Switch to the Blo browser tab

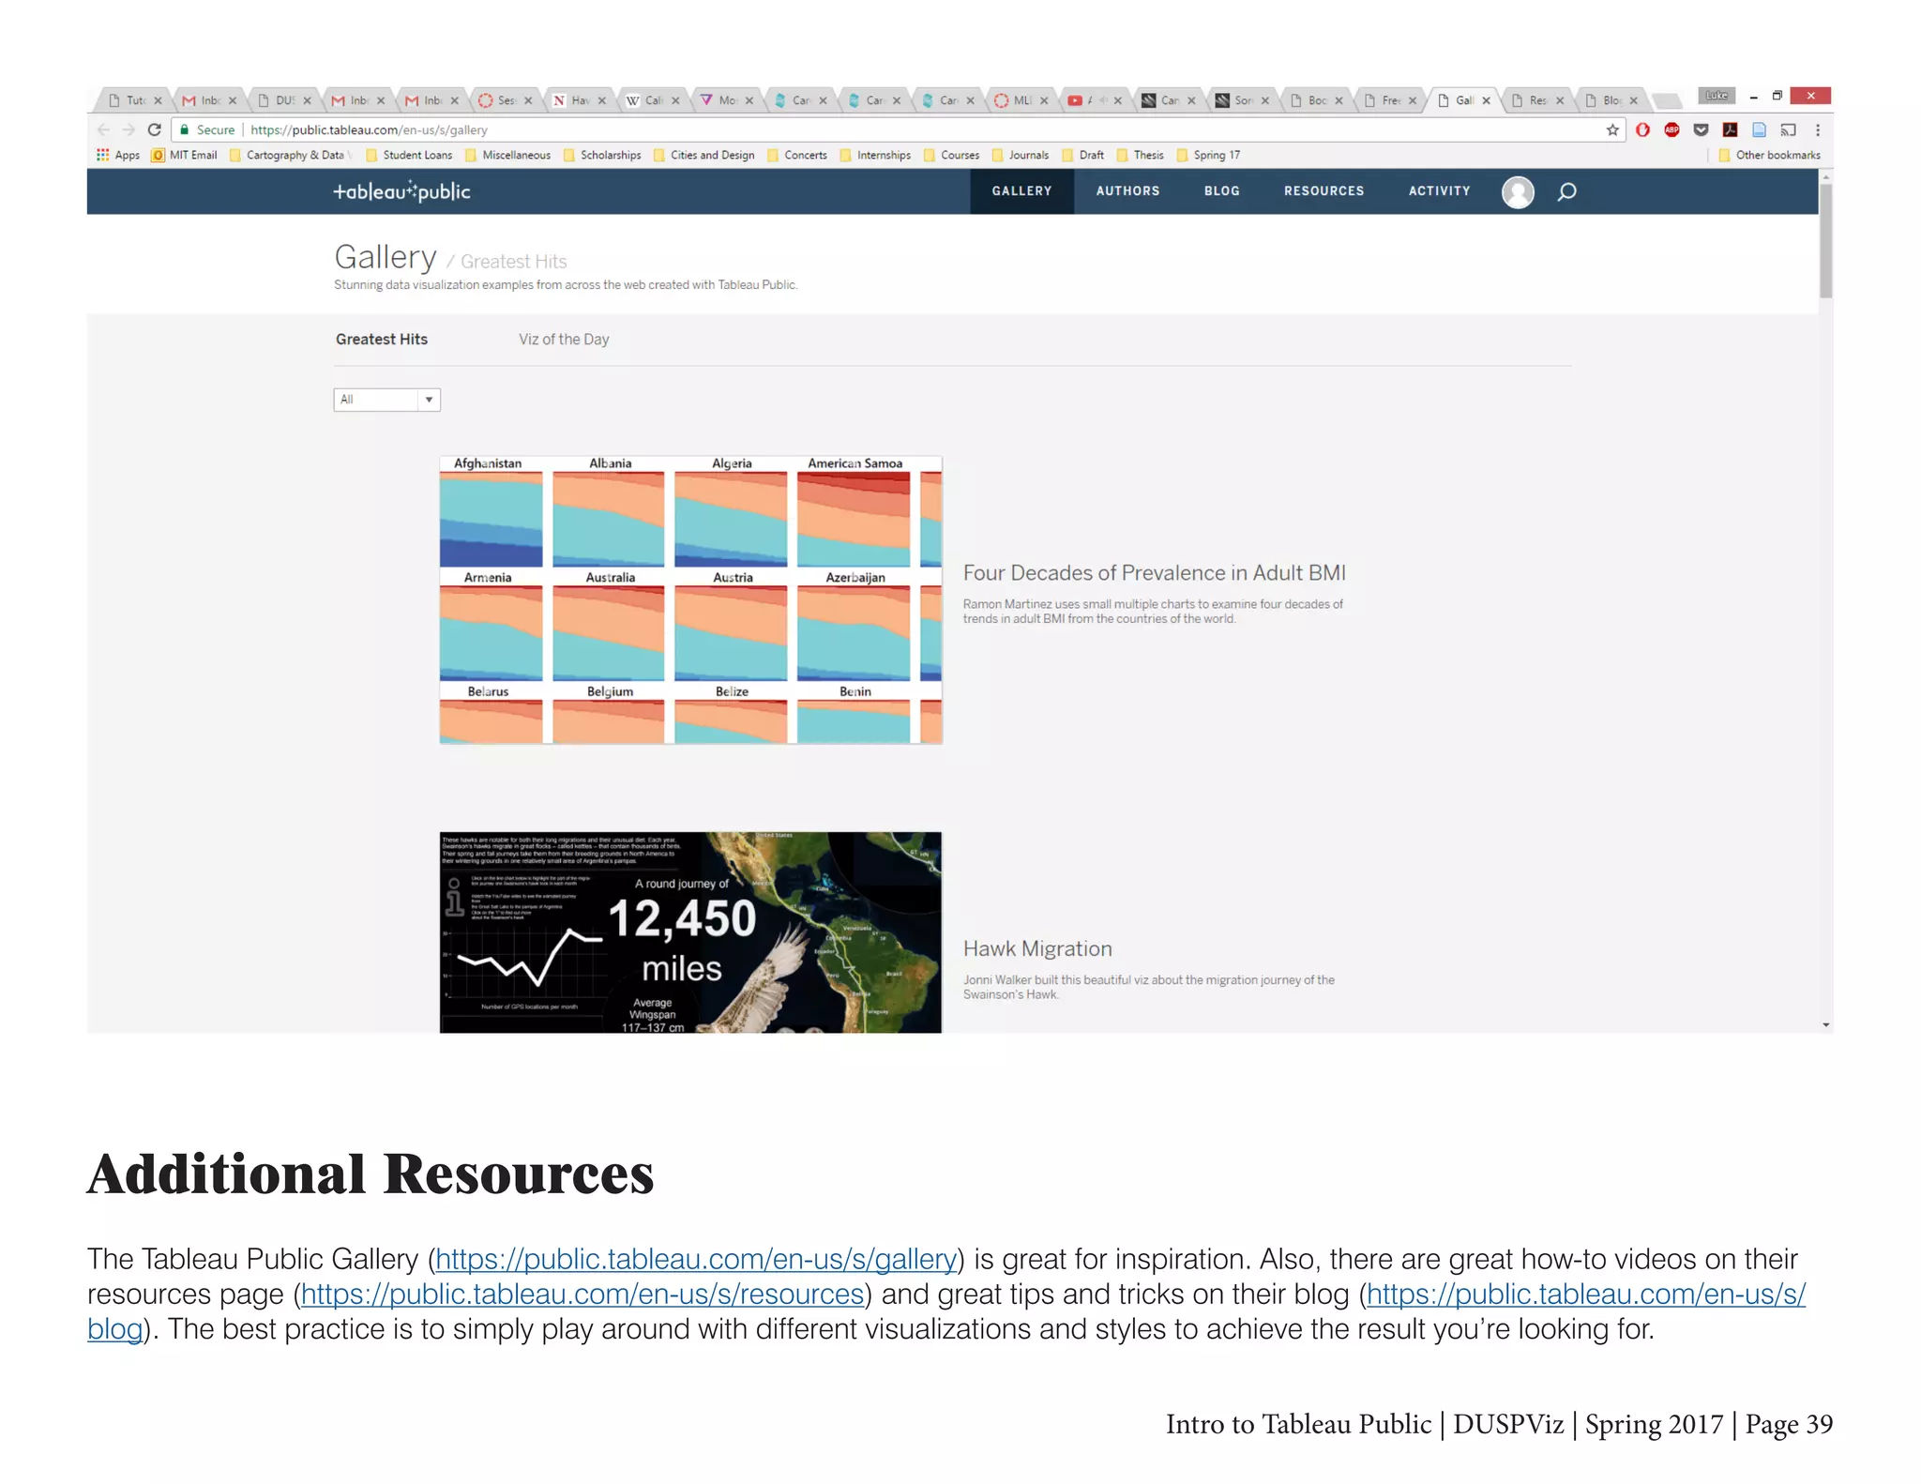1611,100
